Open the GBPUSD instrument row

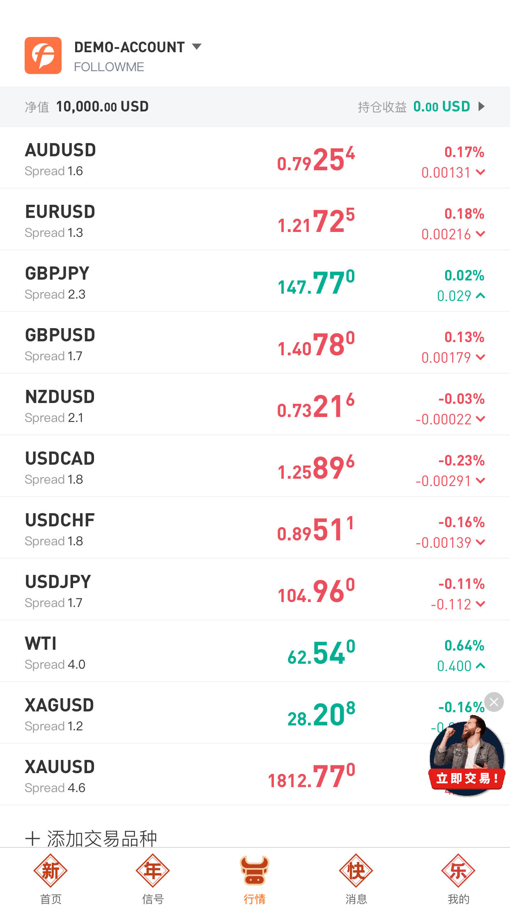coord(255,343)
